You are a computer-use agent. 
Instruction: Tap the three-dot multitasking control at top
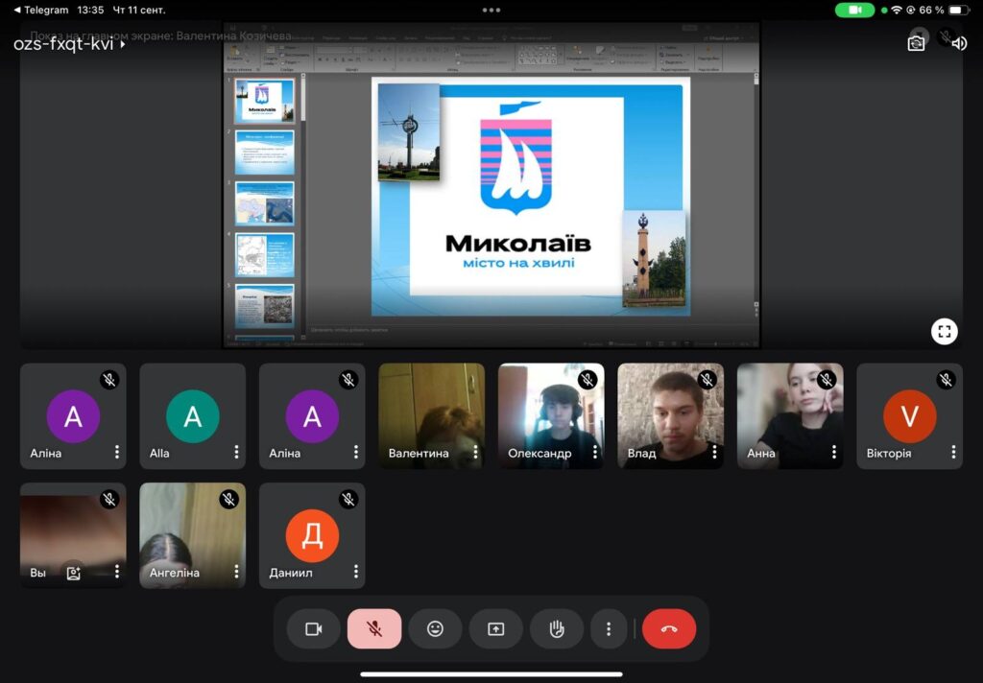[491, 10]
